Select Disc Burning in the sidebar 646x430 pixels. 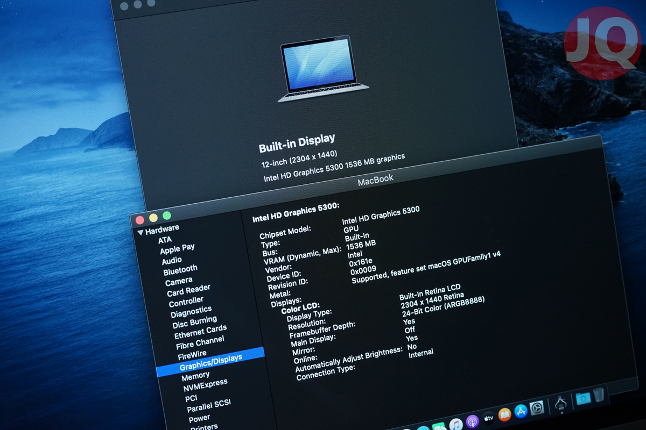click(x=194, y=321)
